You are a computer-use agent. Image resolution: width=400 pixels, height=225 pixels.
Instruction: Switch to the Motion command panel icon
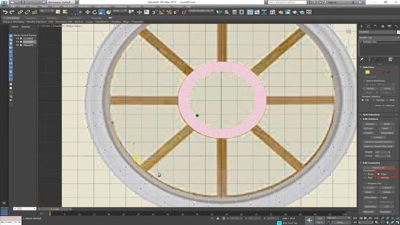click(x=382, y=26)
